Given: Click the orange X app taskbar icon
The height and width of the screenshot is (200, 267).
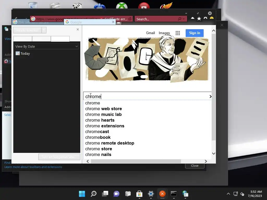Looking at the screenshot, I should click(x=162, y=194).
